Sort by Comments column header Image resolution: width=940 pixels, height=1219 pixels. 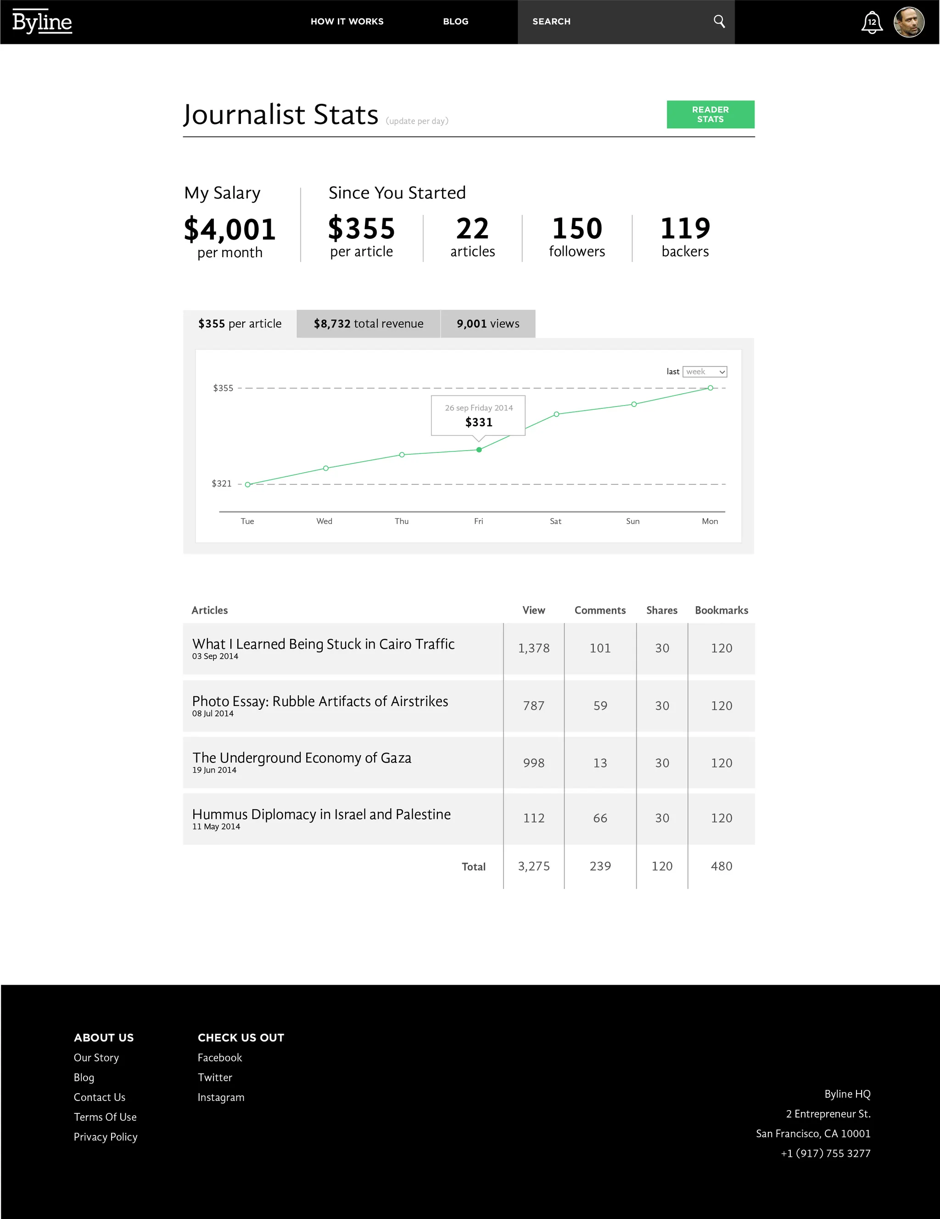tap(600, 610)
